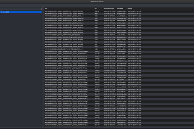This screenshot has height=129, width=194.
Task: Click the document icon above the left list
Action: (41, 9)
